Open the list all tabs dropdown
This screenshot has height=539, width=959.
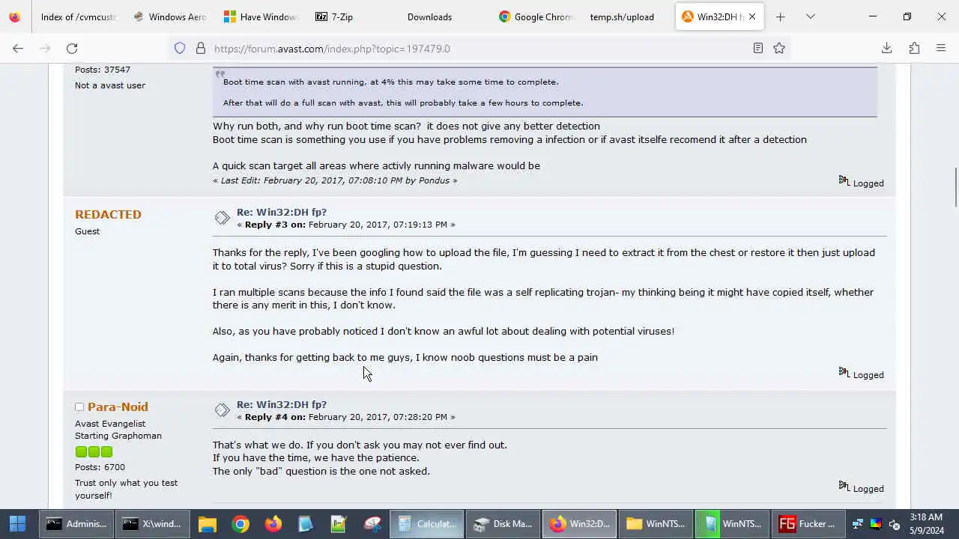(x=810, y=16)
